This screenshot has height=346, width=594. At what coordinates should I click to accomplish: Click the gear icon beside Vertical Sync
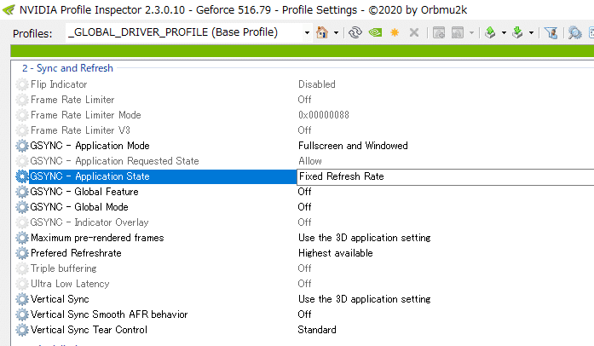pos(22,299)
